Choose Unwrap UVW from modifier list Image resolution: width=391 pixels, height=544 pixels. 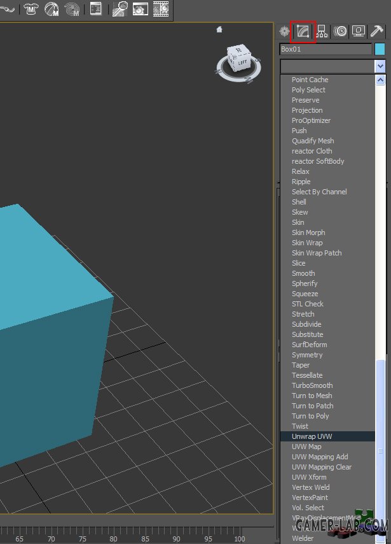click(x=312, y=436)
